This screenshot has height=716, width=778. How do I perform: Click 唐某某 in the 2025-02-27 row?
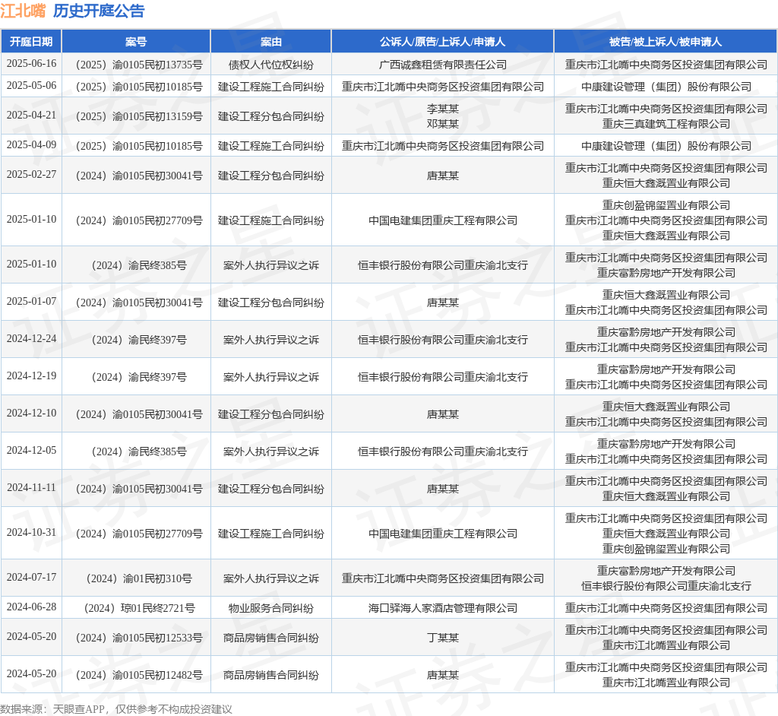click(443, 176)
